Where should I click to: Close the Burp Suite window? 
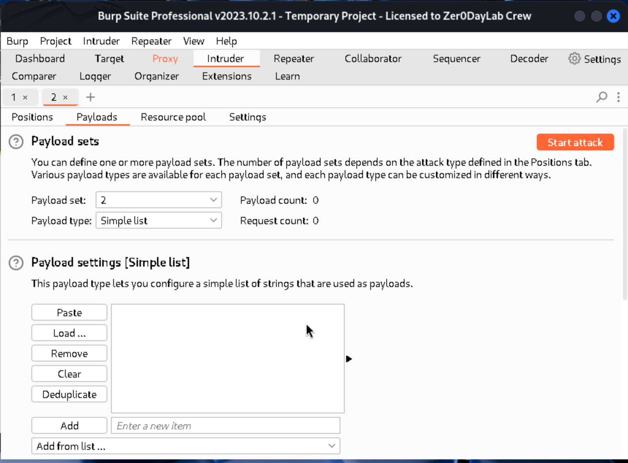[x=613, y=16]
